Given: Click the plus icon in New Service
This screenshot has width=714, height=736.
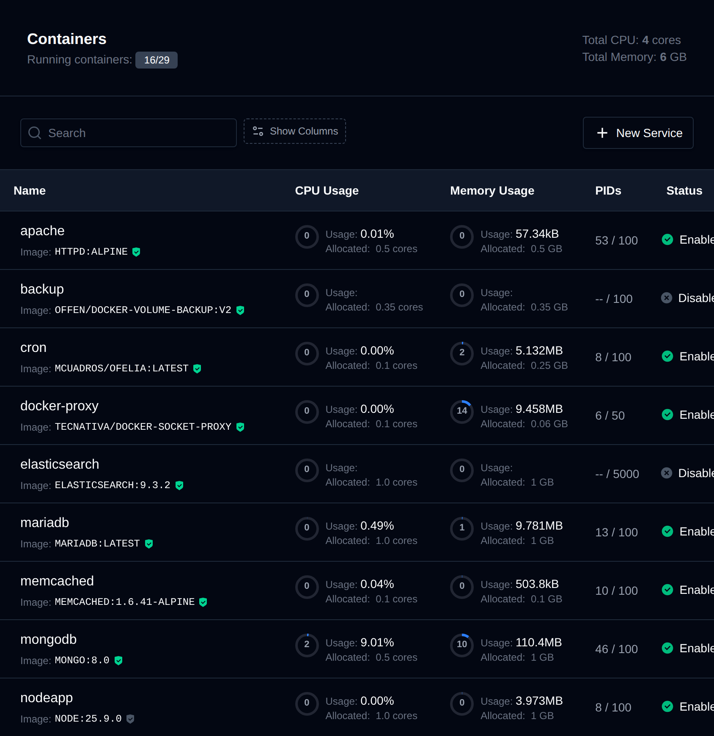Looking at the screenshot, I should [x=602, y=133].
